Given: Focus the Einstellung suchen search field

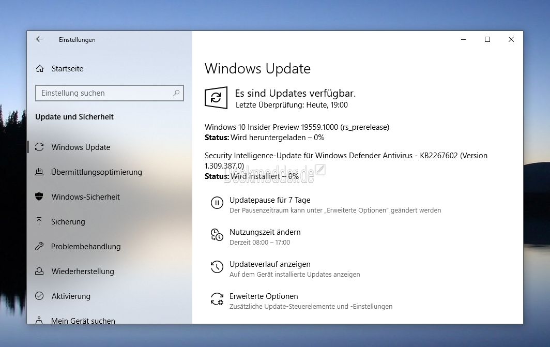Looking at the screenshot, I should [110, 93].
